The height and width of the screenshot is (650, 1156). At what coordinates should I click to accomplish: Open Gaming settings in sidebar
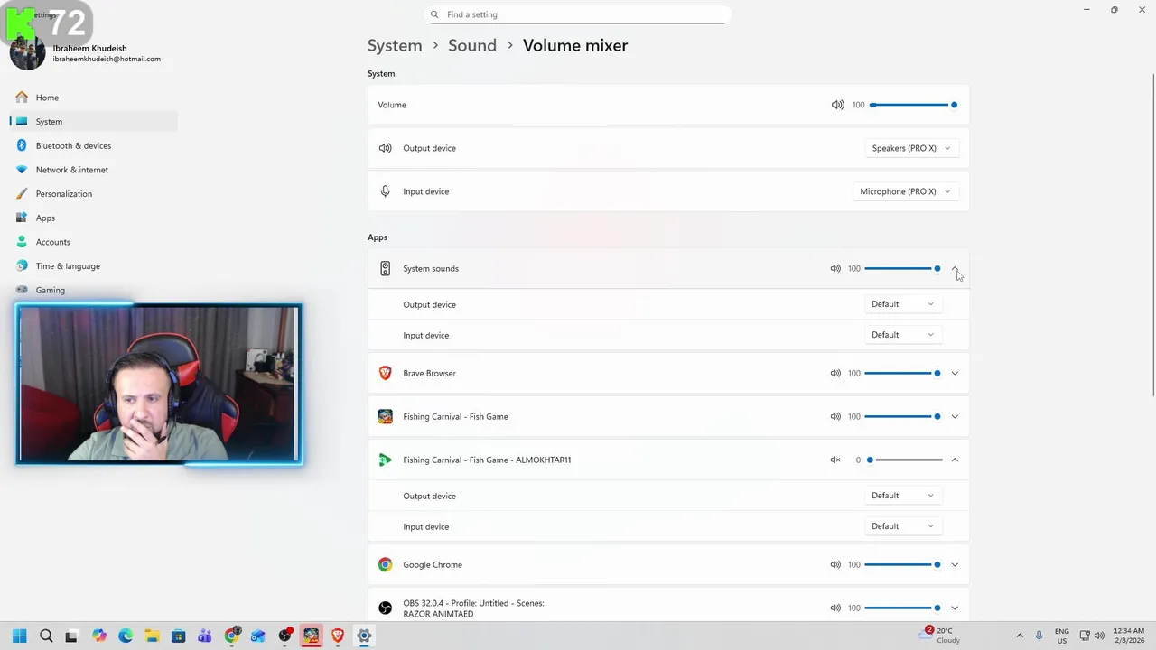[94, 290]
